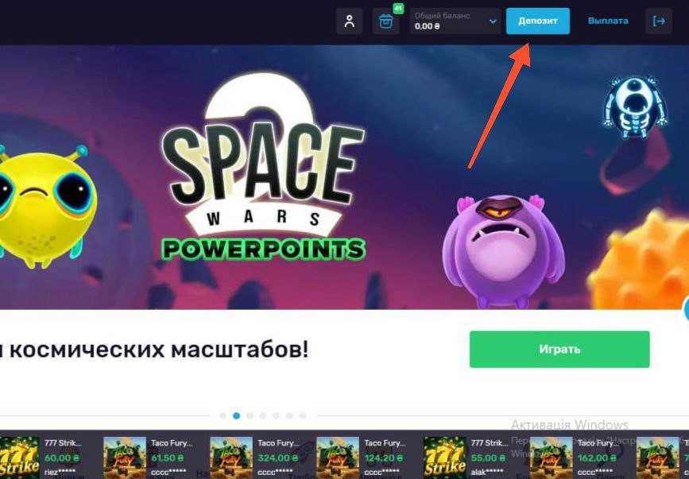Select the fifth carousel dot

click(276, 415)
